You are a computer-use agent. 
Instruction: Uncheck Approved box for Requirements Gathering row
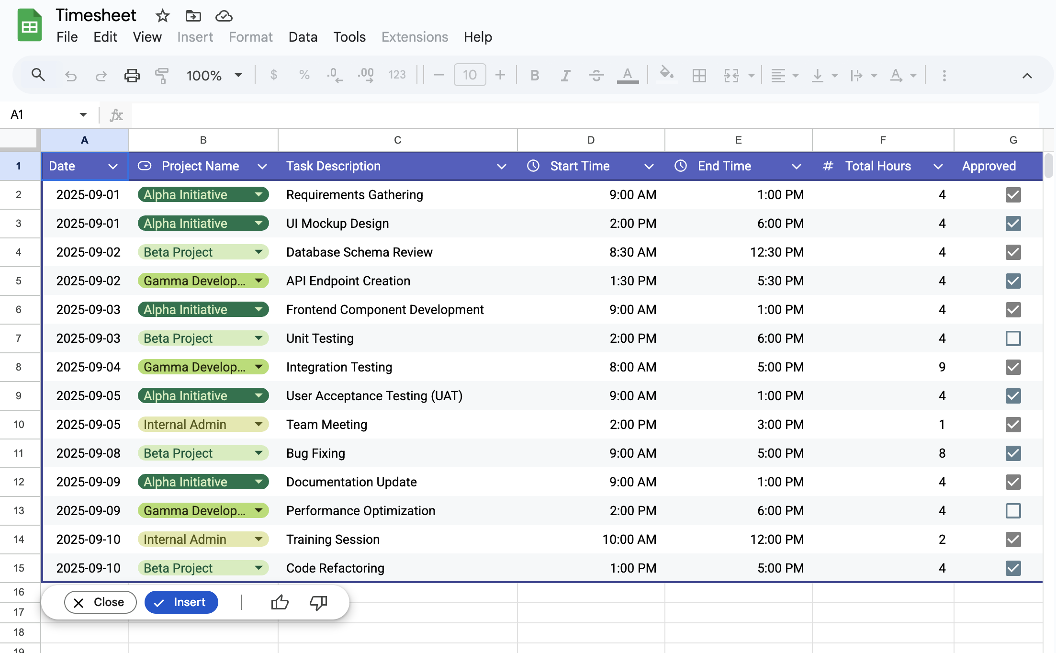click(1013, 195)
